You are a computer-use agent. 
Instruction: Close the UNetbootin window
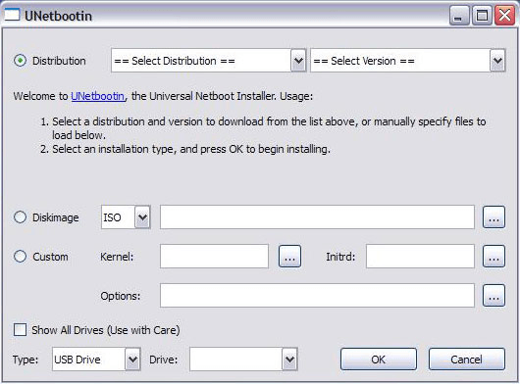[x=504, y=16]
